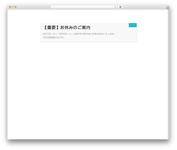Click the line mentioning SHOP MEHNDI.JP

click(79, 34)
